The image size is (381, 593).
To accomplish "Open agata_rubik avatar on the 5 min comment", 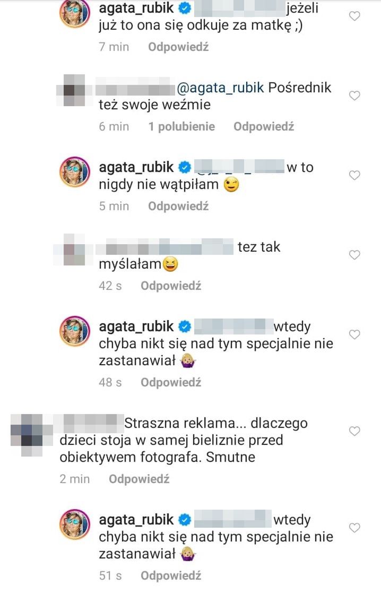I will click(x=74, y=172).
